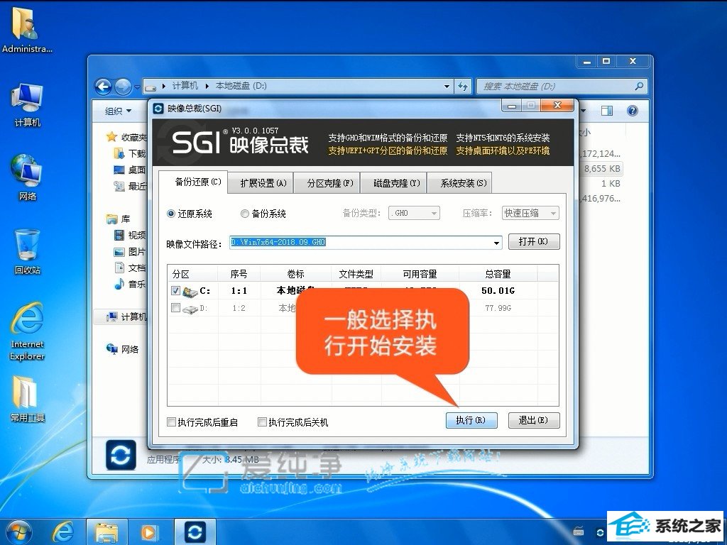Expand the Explorer address bar history dropdown
Image resolution: width=727 pixels, height=545 pixels.
(x=447, y=86)
